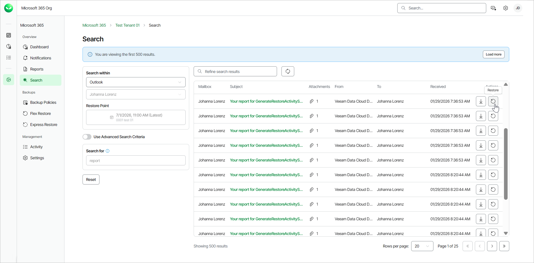Screen dimensions: 534x263
Task: Select the Microsoft 365 icon in left rail
Action: coord(9,80)
